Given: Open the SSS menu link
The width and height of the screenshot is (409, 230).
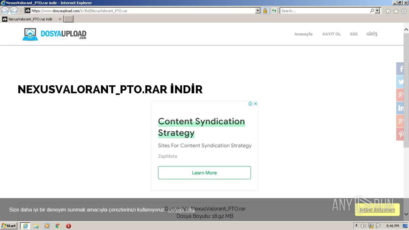Looking at the screenshot, I should click(x=354, y=34).
